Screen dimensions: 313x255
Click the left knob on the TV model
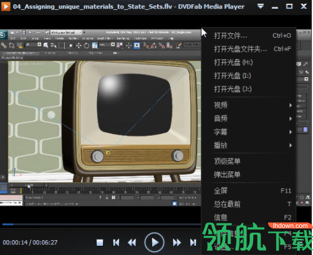[97, 156]
